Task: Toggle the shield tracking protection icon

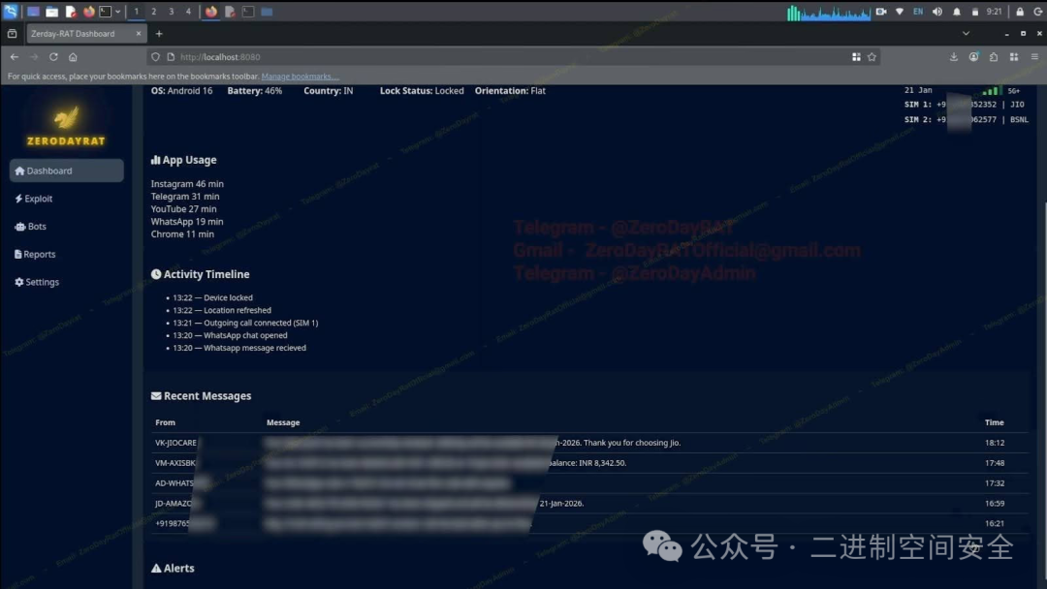Action: coord(155,56)
